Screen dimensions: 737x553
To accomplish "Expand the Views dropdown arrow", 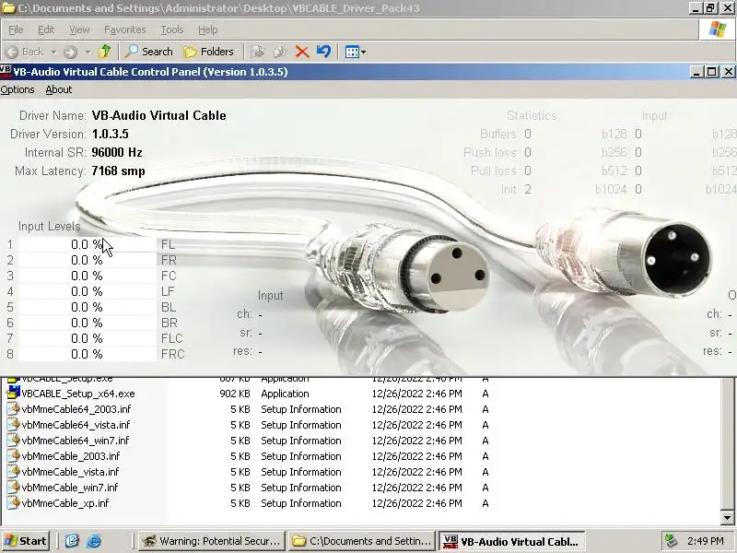I will click(x=363, y=52).
